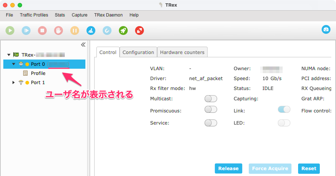Click the light blue refresh toolbar icon
Viewport: 336px width, 176px height.
(107, 30)
